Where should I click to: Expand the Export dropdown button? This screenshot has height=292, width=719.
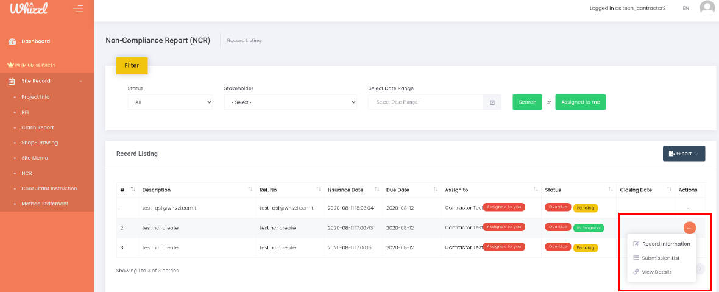[x=684, y=154]
